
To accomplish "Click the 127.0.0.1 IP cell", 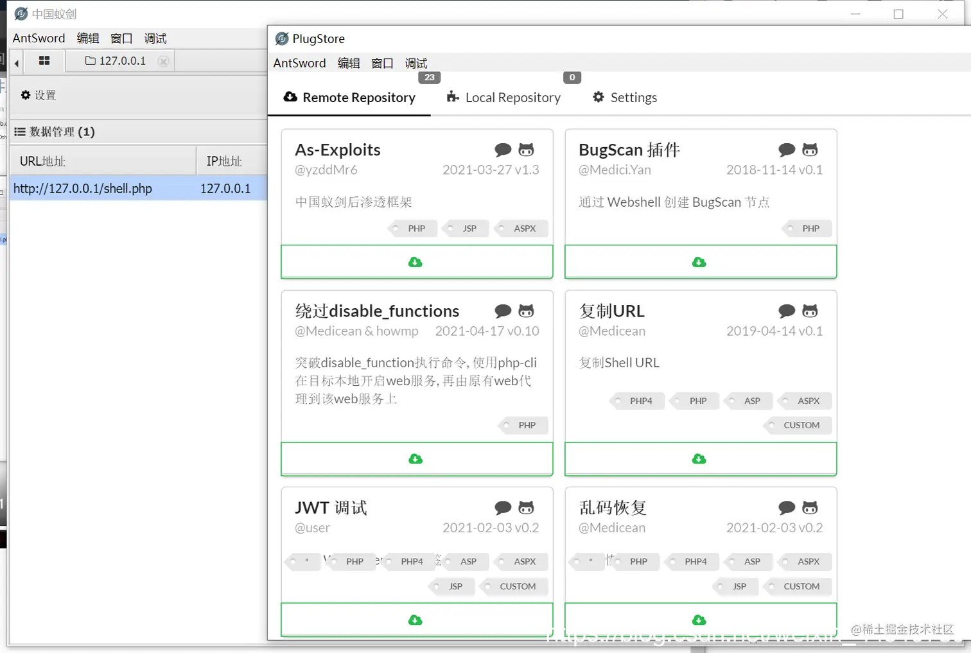I will pyautogui.click(x=225, y=188).
